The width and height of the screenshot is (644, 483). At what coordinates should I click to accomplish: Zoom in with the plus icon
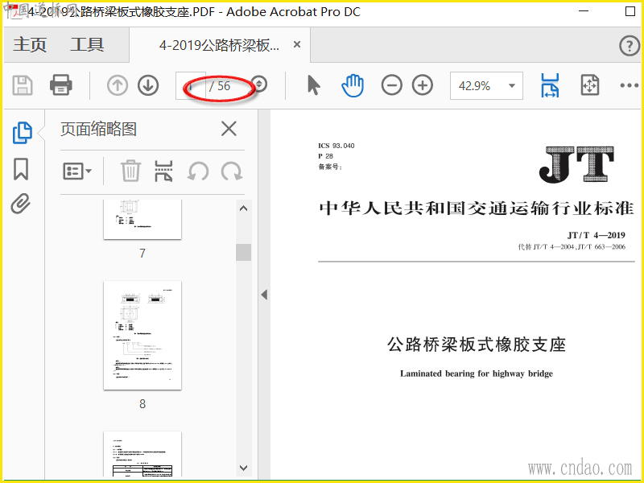[x=423, y=85]
